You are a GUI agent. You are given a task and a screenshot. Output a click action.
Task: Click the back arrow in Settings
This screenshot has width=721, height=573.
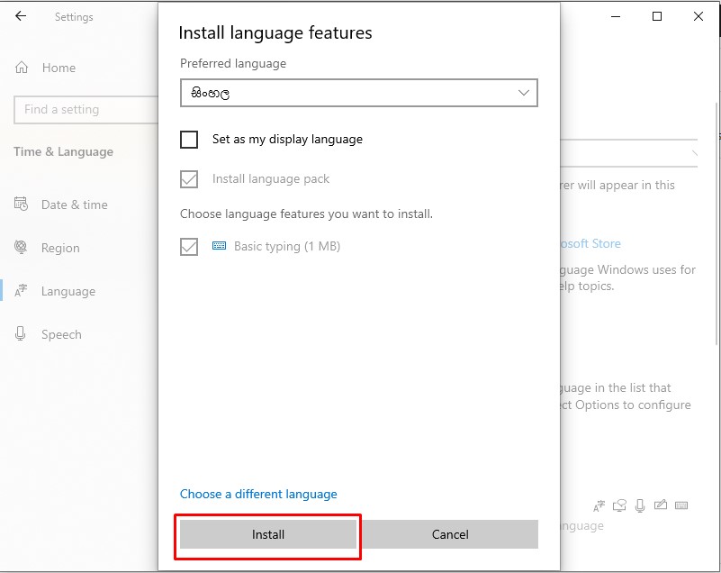[20, 15]
